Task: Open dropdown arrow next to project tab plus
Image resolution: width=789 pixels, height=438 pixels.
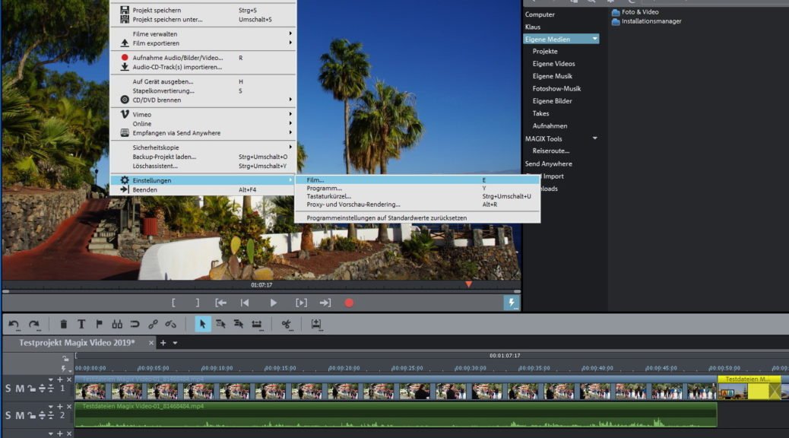Action: [x=175, y=343]
